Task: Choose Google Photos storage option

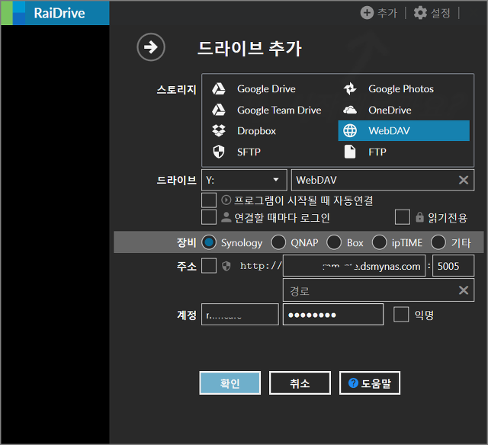Action: (x=404, y=89)
